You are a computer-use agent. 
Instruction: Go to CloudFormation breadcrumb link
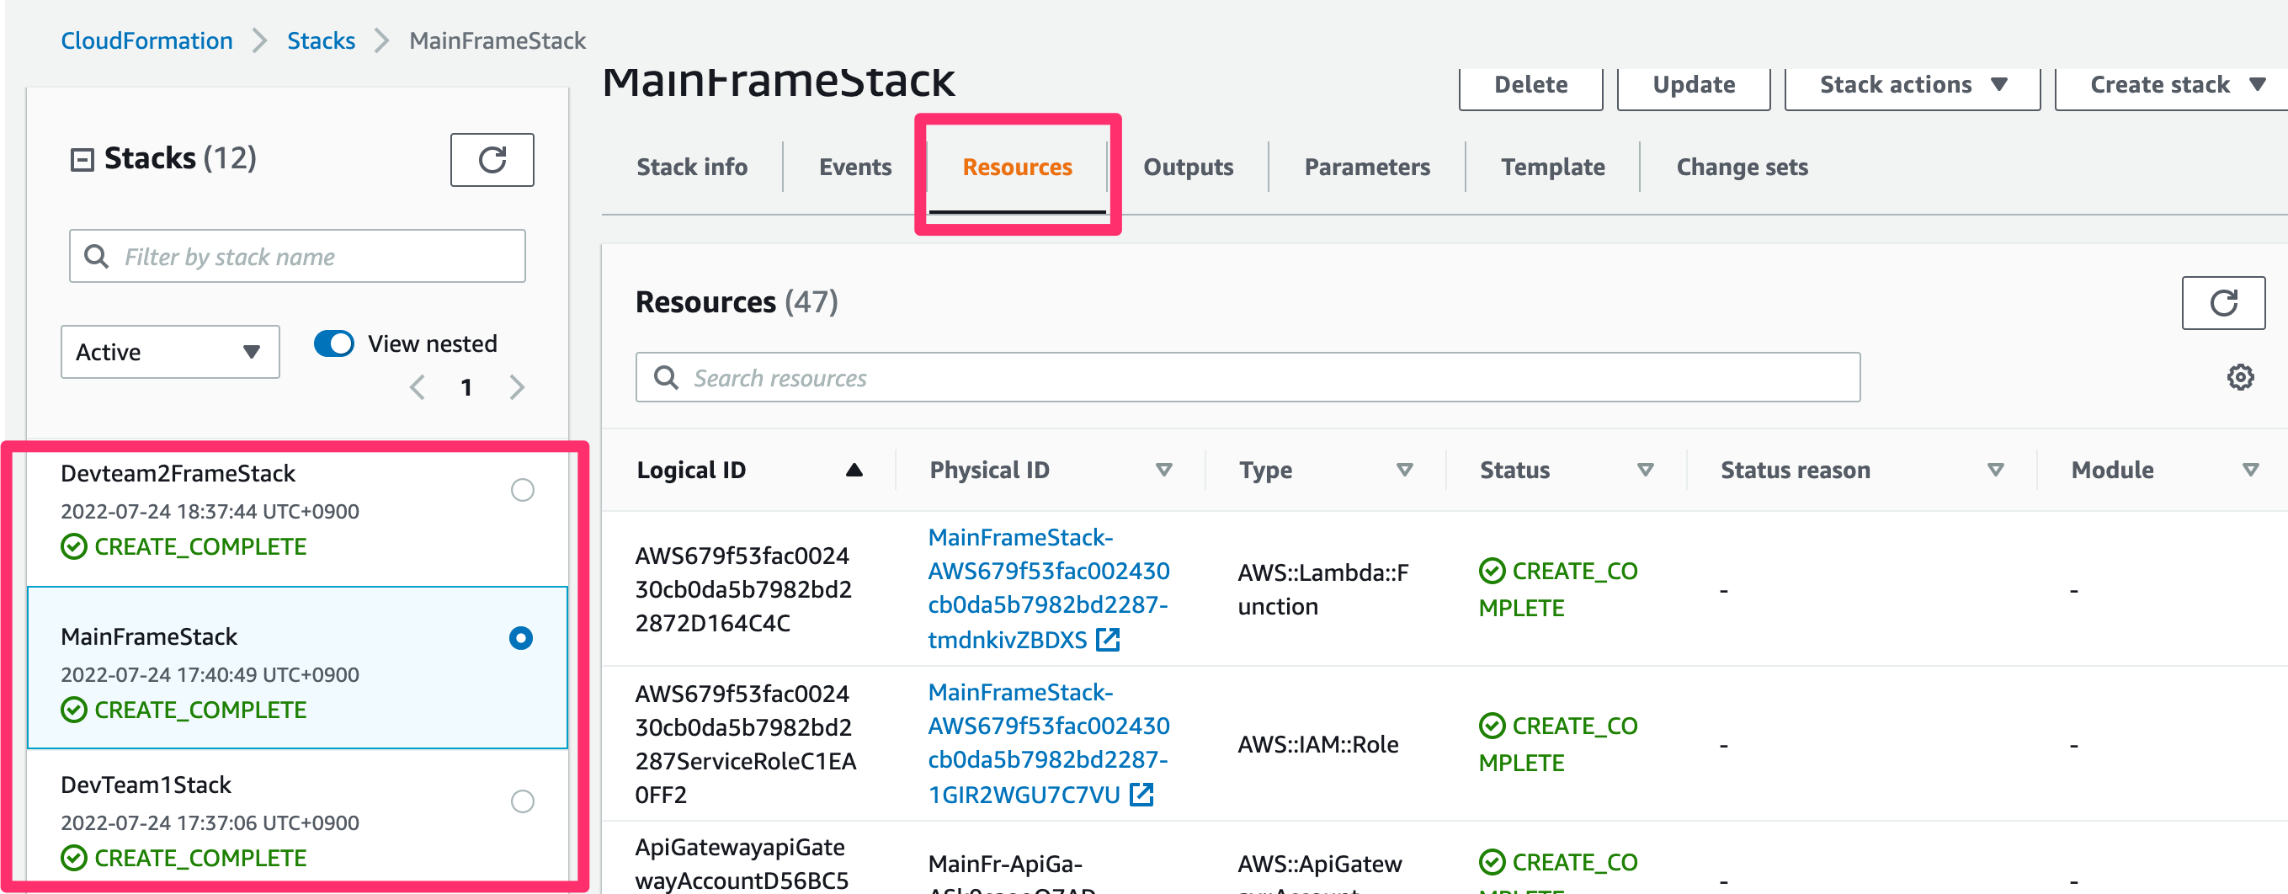click(x=146, y=40)
